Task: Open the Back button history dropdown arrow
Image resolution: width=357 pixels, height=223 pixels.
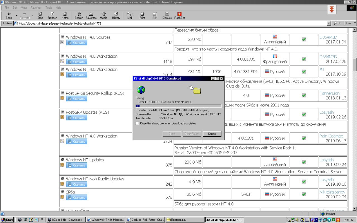Action: [16, 16]
